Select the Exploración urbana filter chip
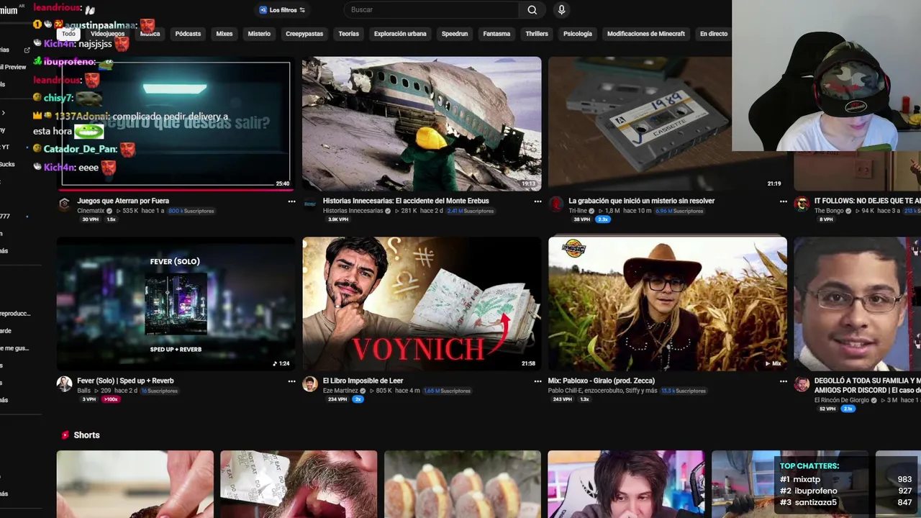The height and width of the screenshot is (518, 921). (x=400, y=34)
